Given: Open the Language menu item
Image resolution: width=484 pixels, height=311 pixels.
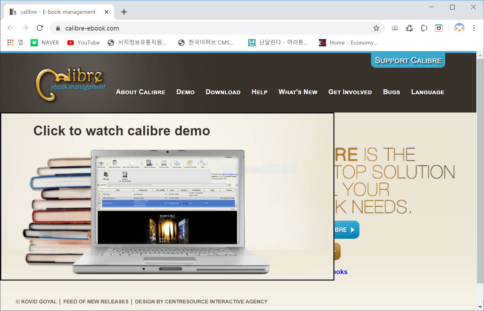Looking at the screenshot, I should tap(428, 92).
